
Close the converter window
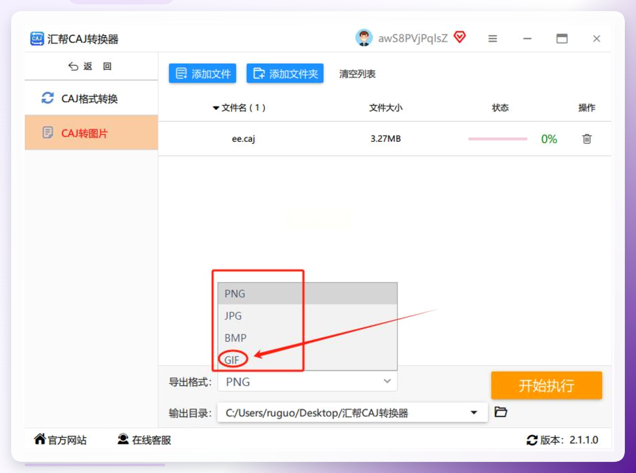click(x=596, y=38)
